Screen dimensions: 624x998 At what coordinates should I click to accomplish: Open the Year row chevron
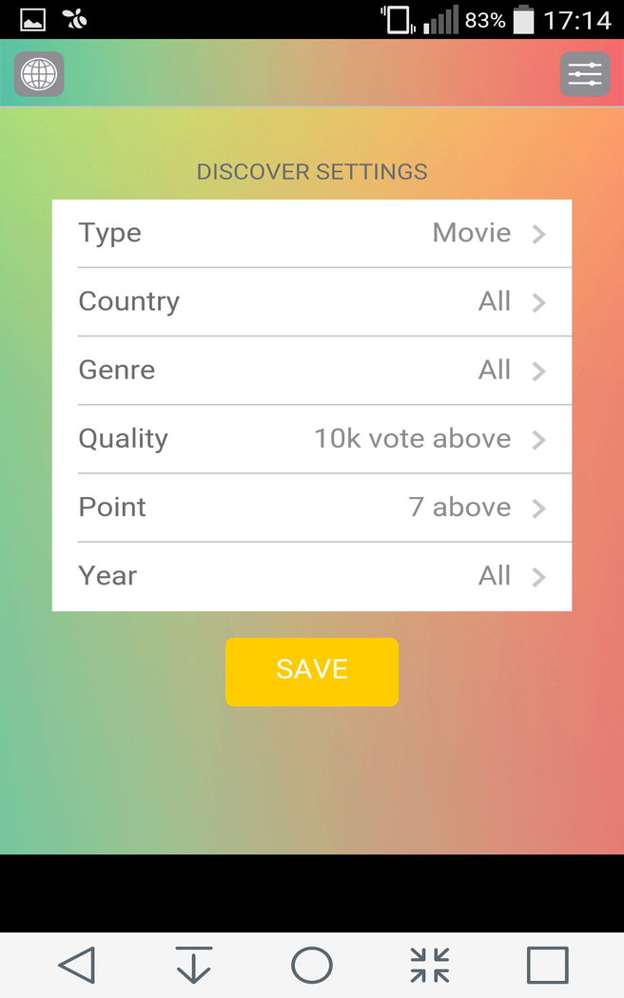click(539, 576)
